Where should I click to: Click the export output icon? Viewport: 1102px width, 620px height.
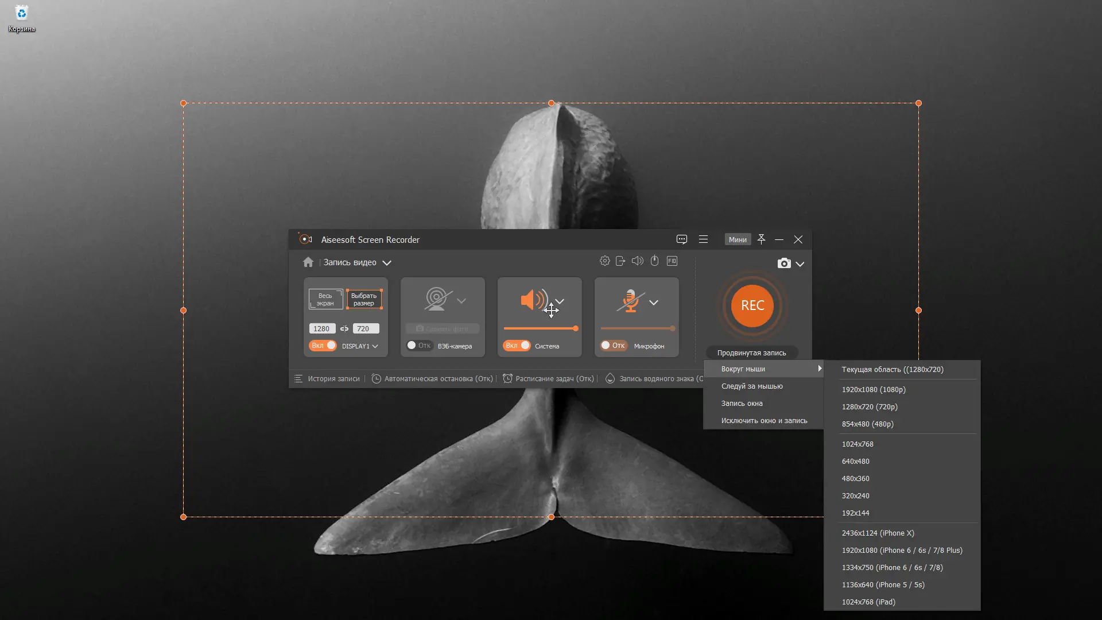[x=620, y=261]
